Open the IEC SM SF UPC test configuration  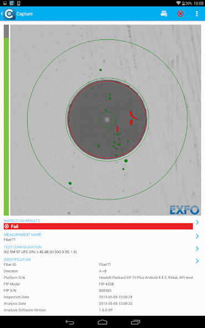click(40, 252)
